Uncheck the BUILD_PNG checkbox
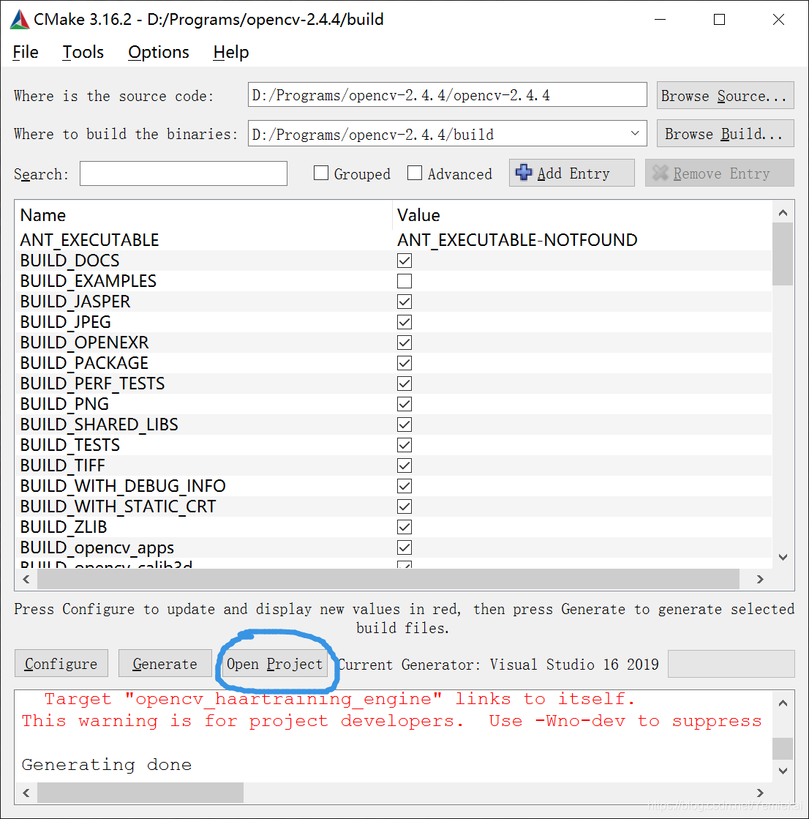Viewport: 809px width, 819px height. 404,404
